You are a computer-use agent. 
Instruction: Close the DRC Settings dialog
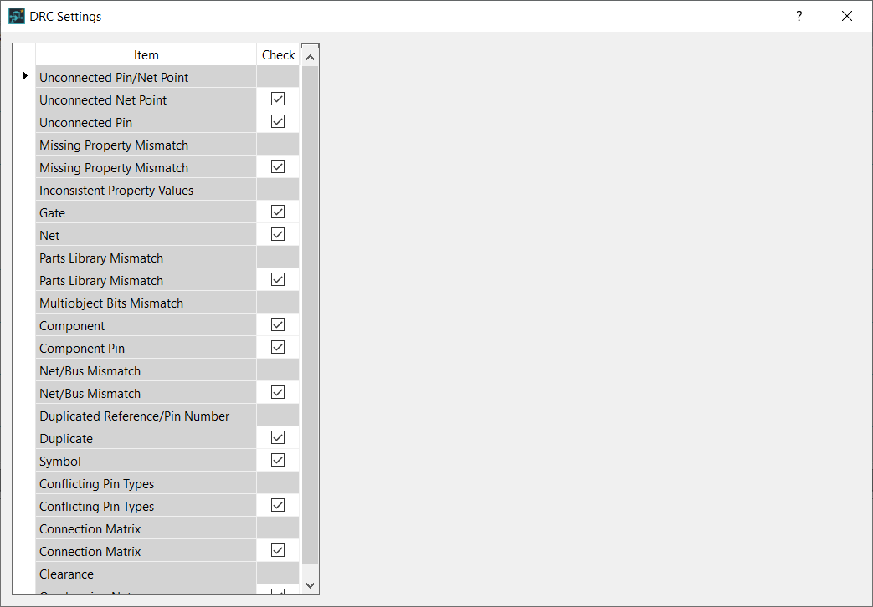(847, 16)
